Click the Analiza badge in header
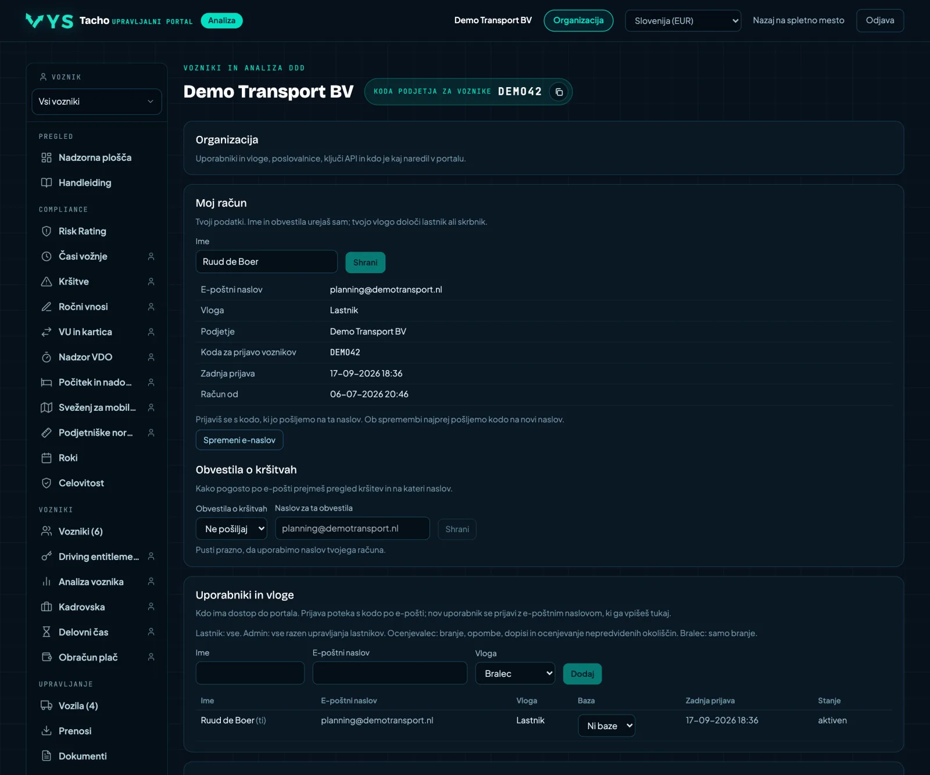Viewport: 930px width, 775px height. point(221,20)
